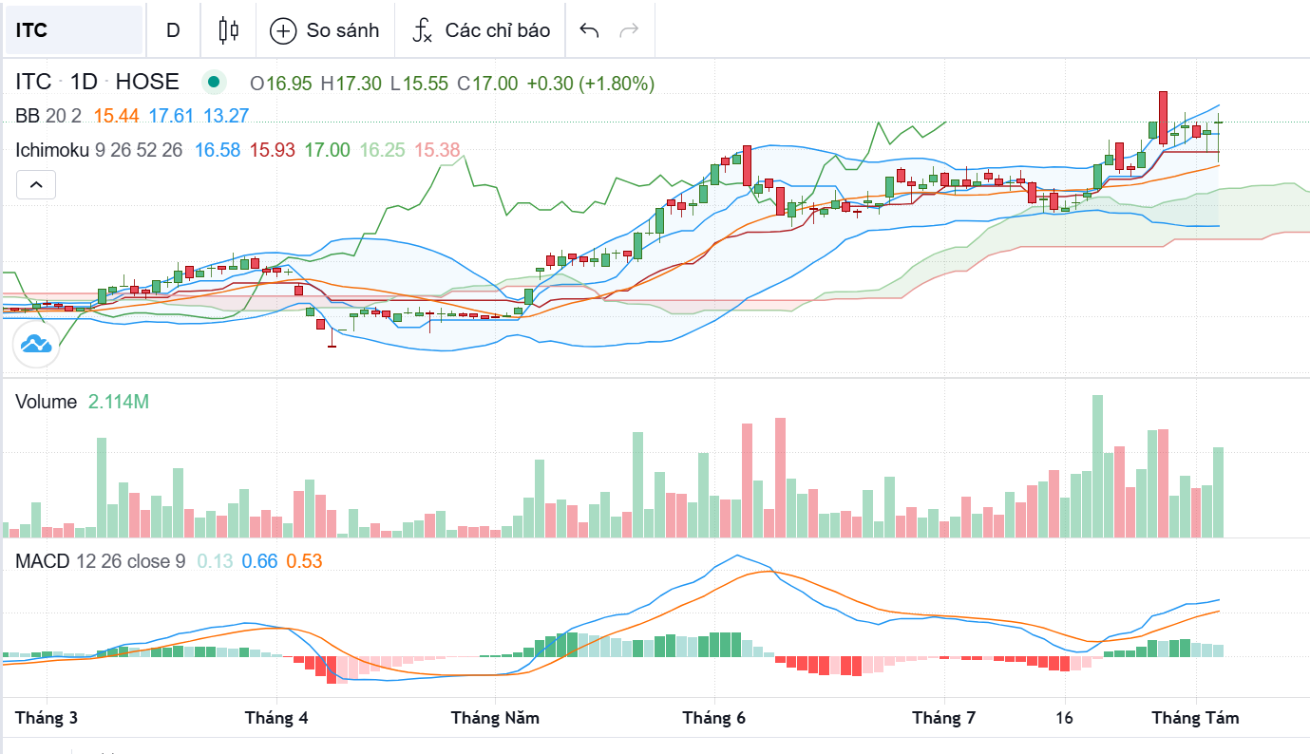Click the green market status dot
The height and width of the screenshot is (754, 1310).
point(214,83)
